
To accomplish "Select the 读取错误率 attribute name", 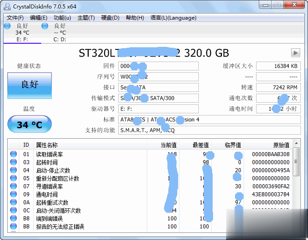I will pos(49,154).
